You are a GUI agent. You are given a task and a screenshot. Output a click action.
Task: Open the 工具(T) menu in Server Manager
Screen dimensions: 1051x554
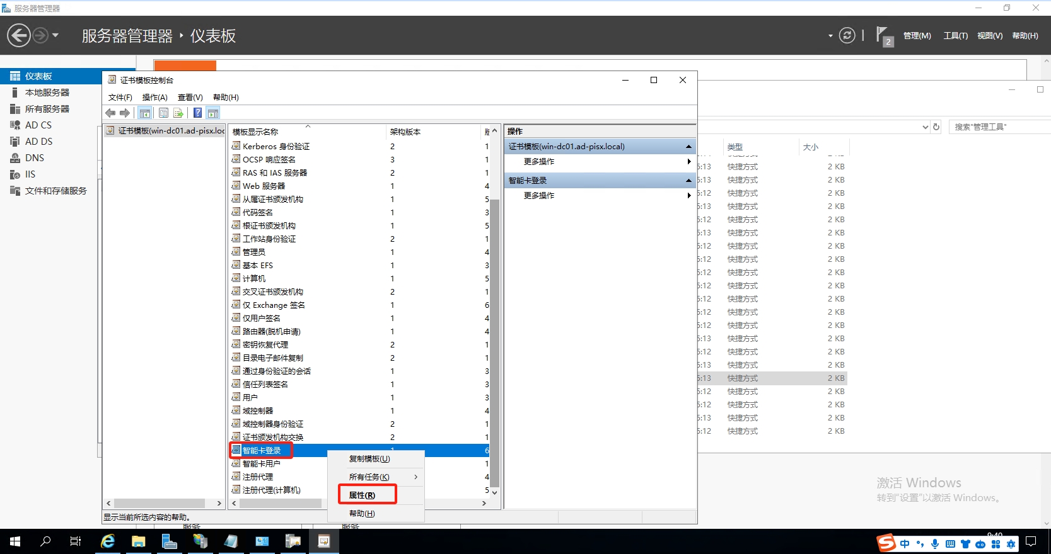(955, 36)
